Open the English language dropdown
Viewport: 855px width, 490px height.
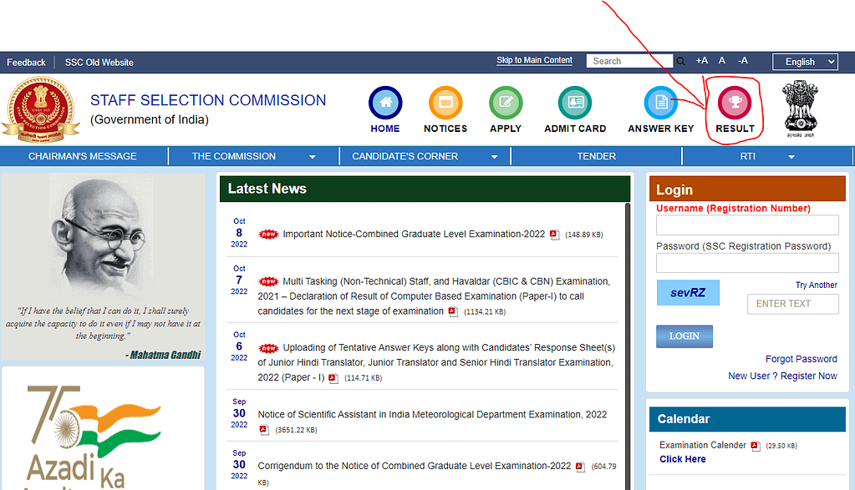805,62
